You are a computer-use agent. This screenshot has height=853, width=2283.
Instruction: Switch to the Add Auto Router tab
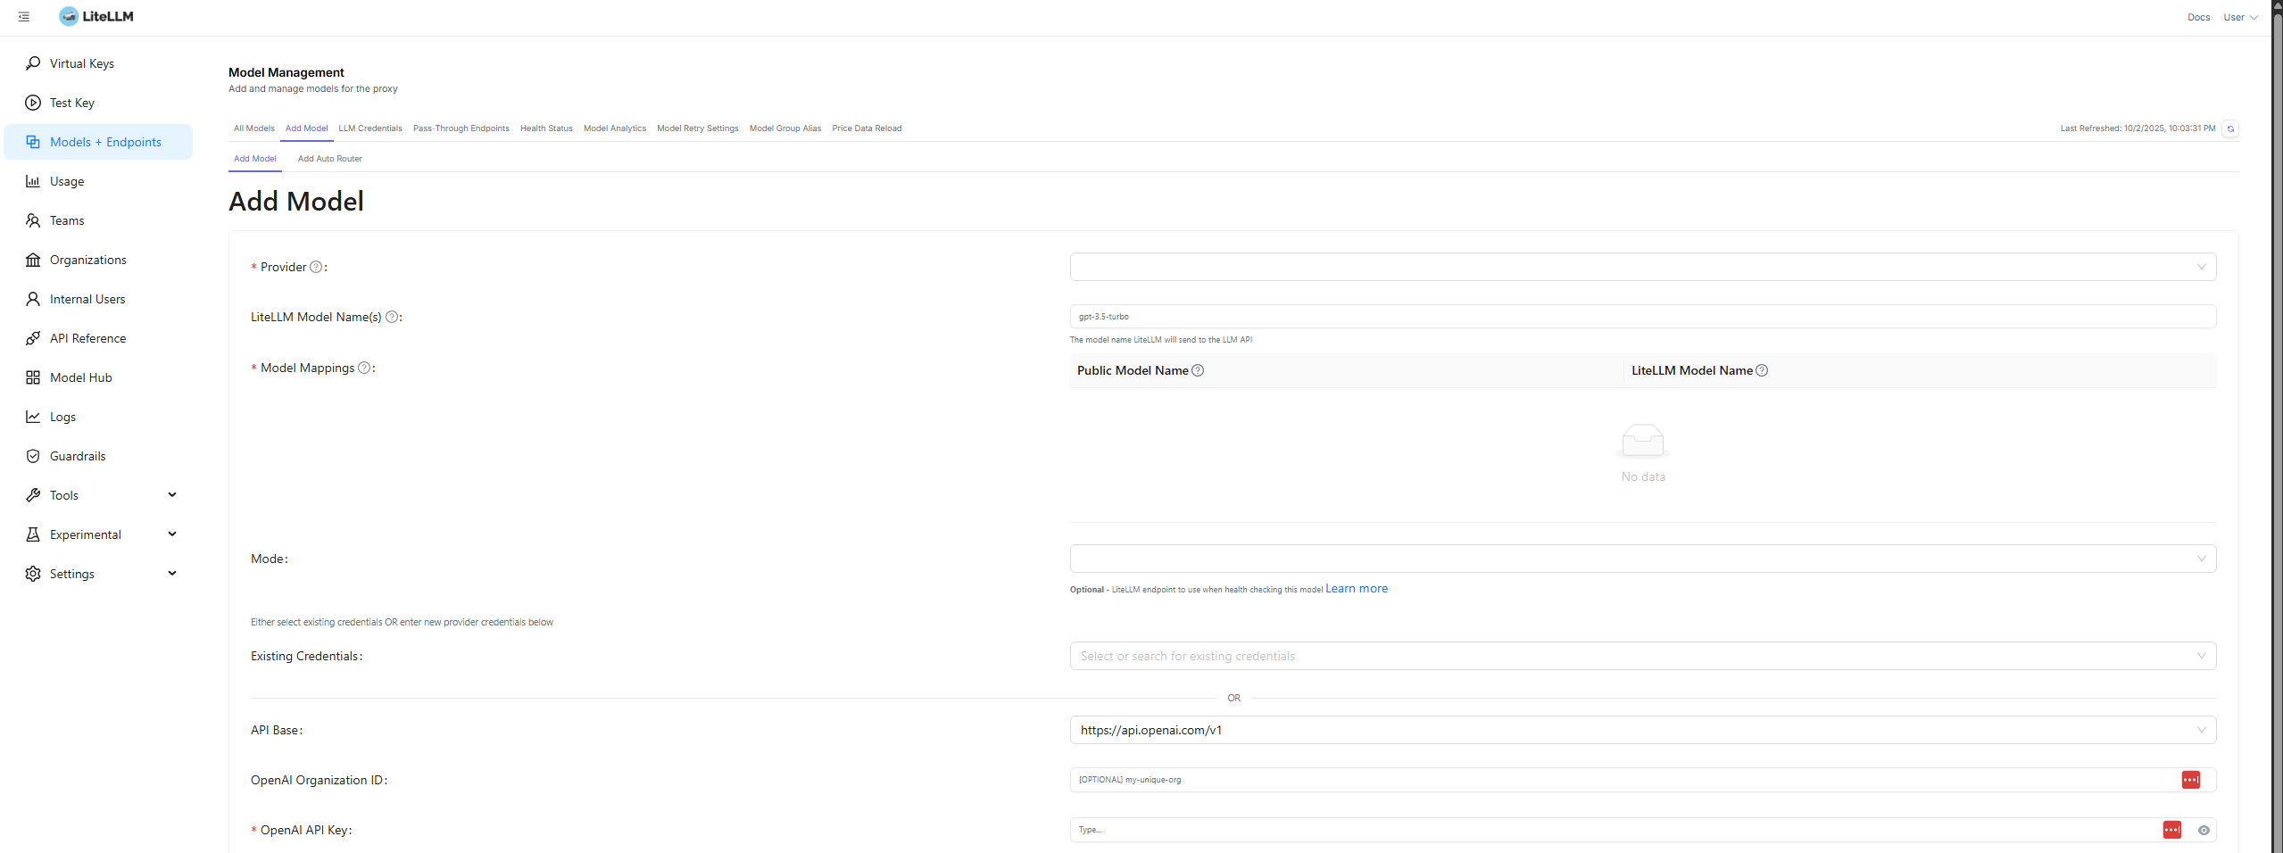pos(329,159)
